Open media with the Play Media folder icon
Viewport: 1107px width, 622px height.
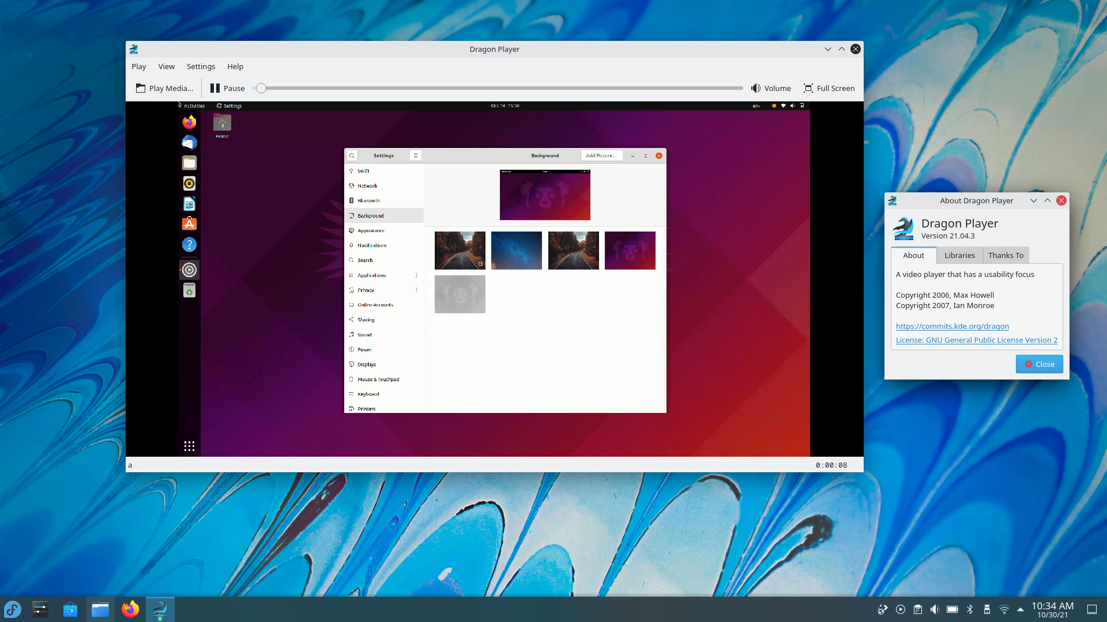tap(141, 88)
